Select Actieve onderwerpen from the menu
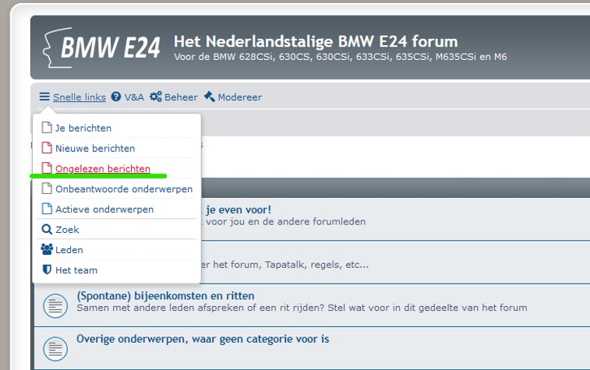The height and width of the screenshot is (370, 590). click(104, 209)
